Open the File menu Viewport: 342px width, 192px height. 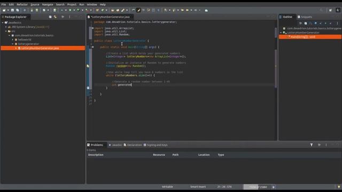tap(4, 4)
